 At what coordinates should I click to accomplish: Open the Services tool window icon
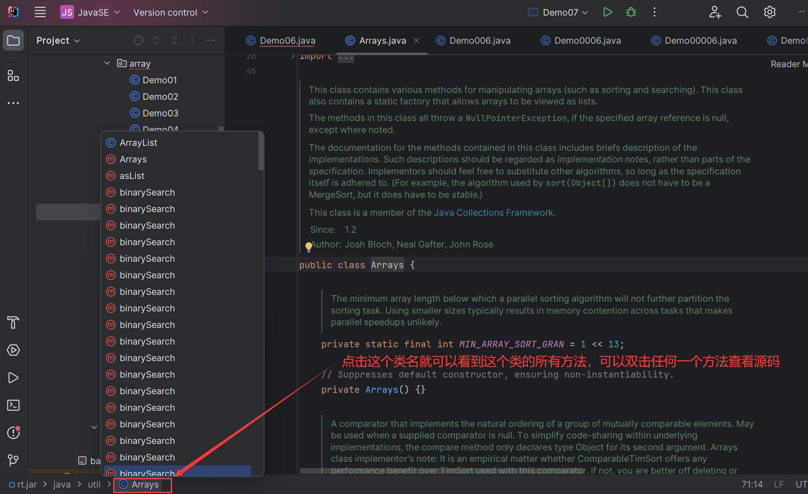(x=13, y=350)
